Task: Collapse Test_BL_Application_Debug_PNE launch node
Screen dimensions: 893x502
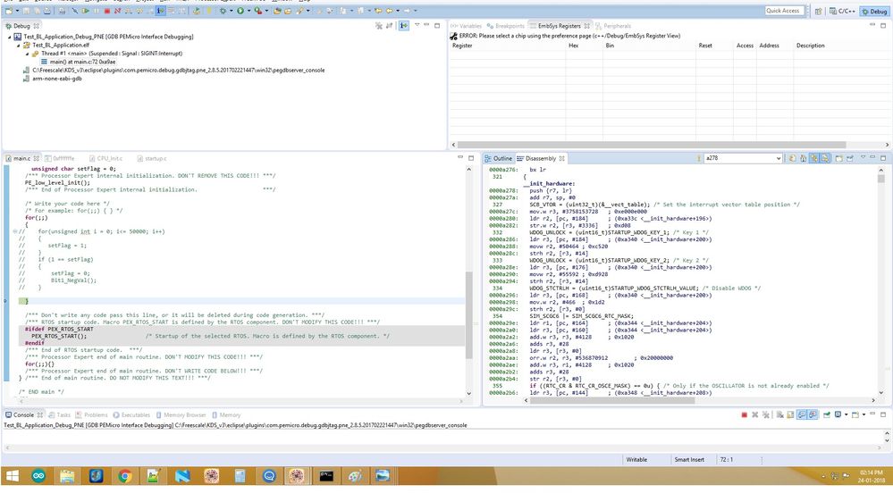Action: click(x=10, y=37)
